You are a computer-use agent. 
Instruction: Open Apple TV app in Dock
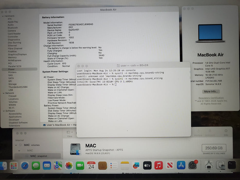pos(147,165)
